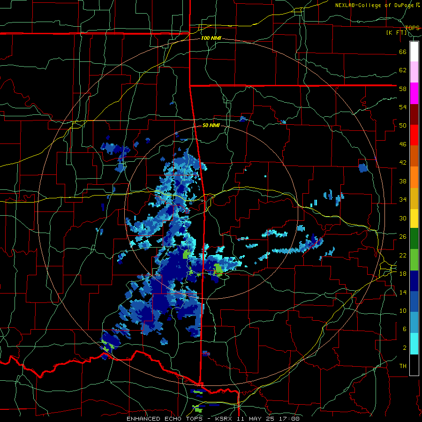Click the legend value "58"

pyautogui.click(x=403, y=89)
